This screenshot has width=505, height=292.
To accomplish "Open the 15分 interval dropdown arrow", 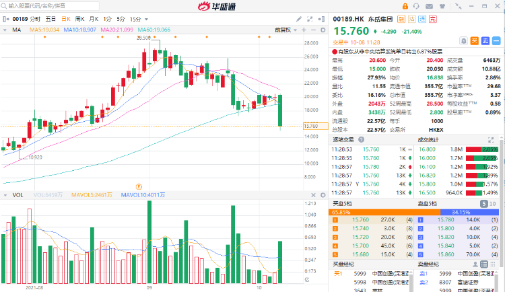I will pyautogui.click(x=147, y=20).
